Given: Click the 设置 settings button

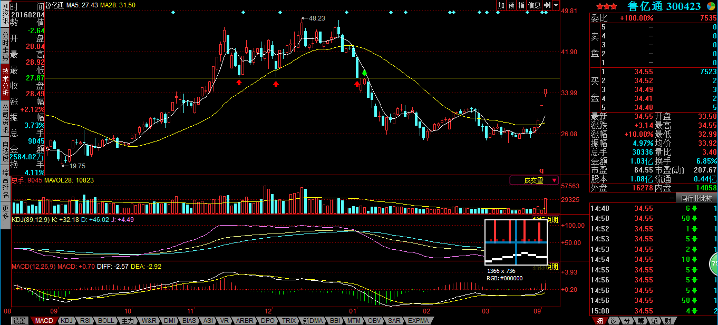Looking at the screenshot, I should tap(20, 320).
